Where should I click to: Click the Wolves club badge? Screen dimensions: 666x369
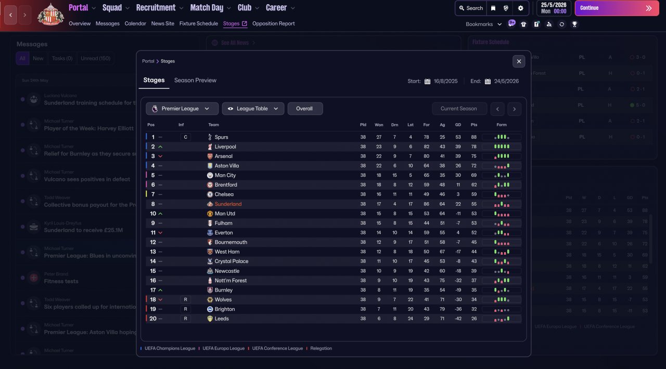(x=210, y=299)
